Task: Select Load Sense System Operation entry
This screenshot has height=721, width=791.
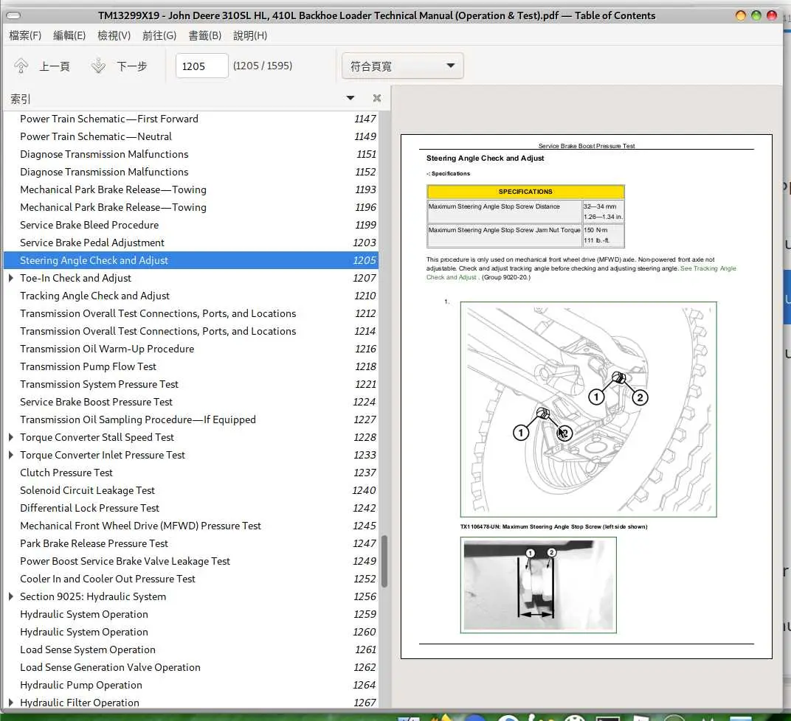Action: click(190, 649)
